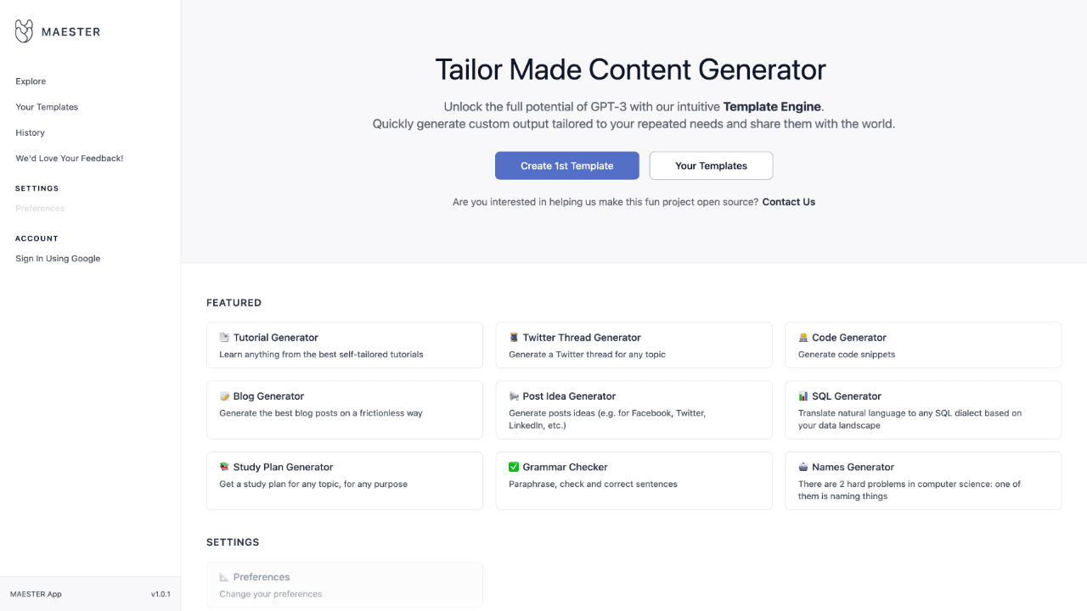Click the Maester logo icon
The width and height of the screenshot is (1087, 611).
(25, 31)
